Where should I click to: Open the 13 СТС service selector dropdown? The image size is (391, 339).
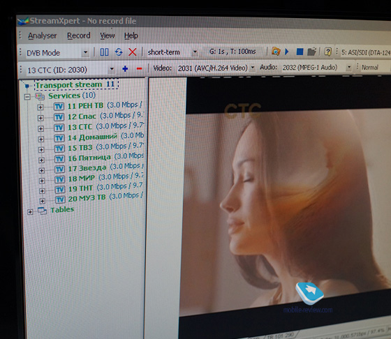click(71, 70)
